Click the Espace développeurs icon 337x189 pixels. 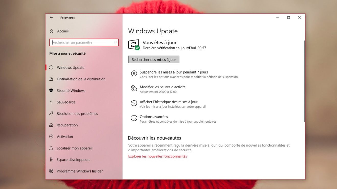pos(51,160)
